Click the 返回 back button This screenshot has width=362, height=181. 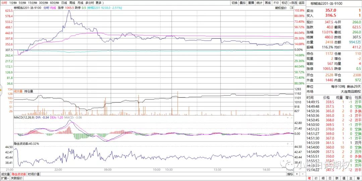click(301, 3)
